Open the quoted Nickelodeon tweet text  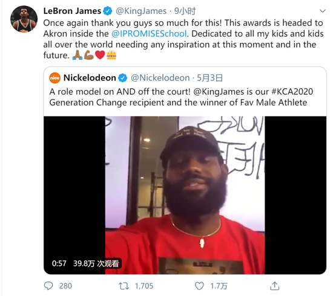pyautogui.click(x=181, y=97)
